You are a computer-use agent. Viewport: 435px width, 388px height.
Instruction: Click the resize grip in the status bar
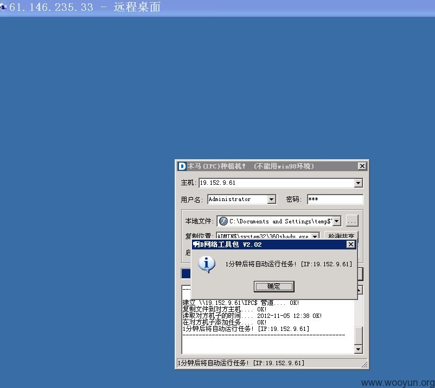click(364, 364)
